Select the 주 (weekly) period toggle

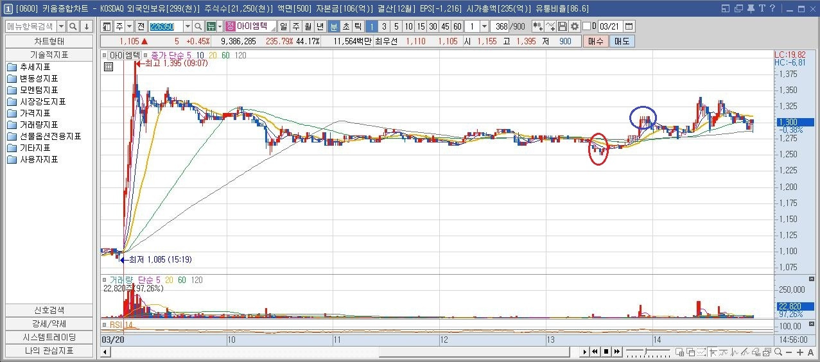point(295,26)
